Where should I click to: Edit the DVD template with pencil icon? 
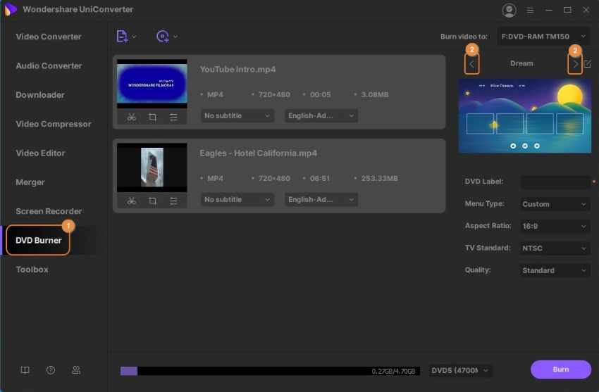click(x=588, y=63)
